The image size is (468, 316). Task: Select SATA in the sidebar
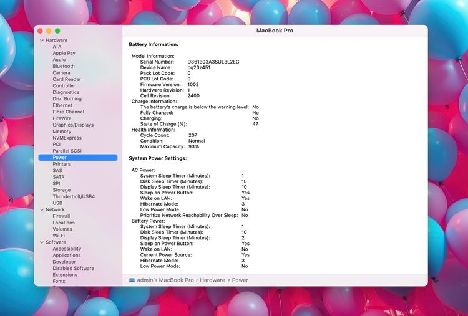click(x=59, y=177)
